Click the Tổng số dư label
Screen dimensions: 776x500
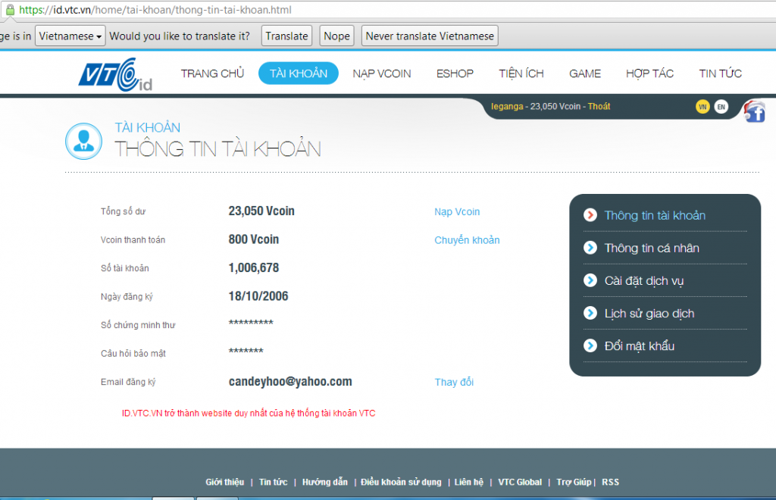[x=124, y=211]
